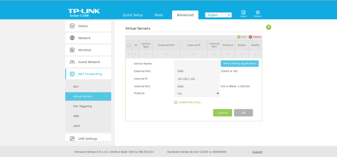Select the Network globe icon
This screenshot has height=157, width=337.
point(72,38)
